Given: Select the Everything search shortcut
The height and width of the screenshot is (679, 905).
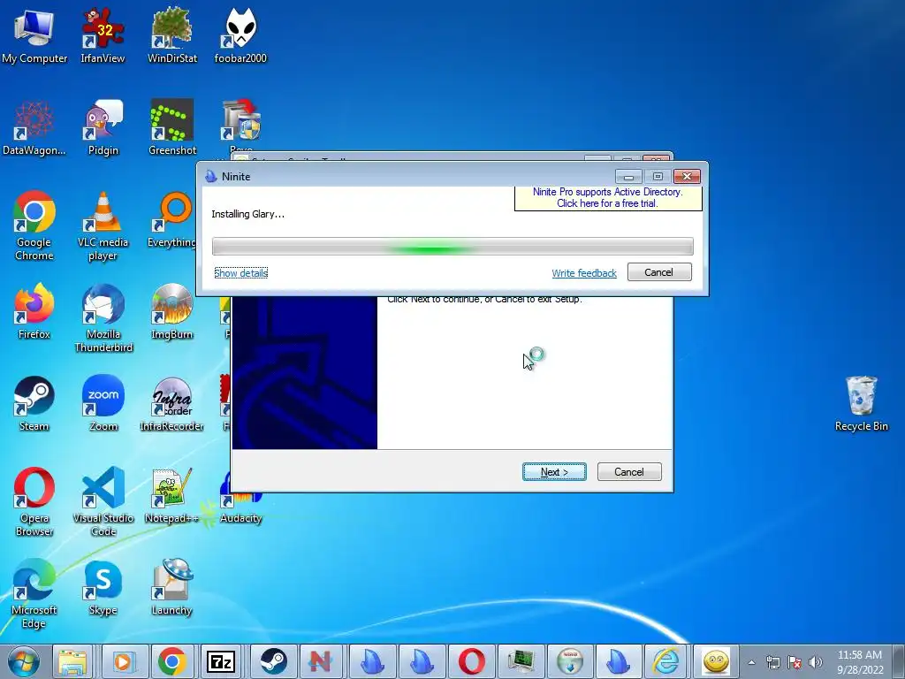Looking at the screenshot, I should pyautogui.click(x=172, y=219).
